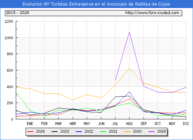Click the 0 y-axis value
The width and height of the screenshot is (193, 140).
(x=12, y=119)
